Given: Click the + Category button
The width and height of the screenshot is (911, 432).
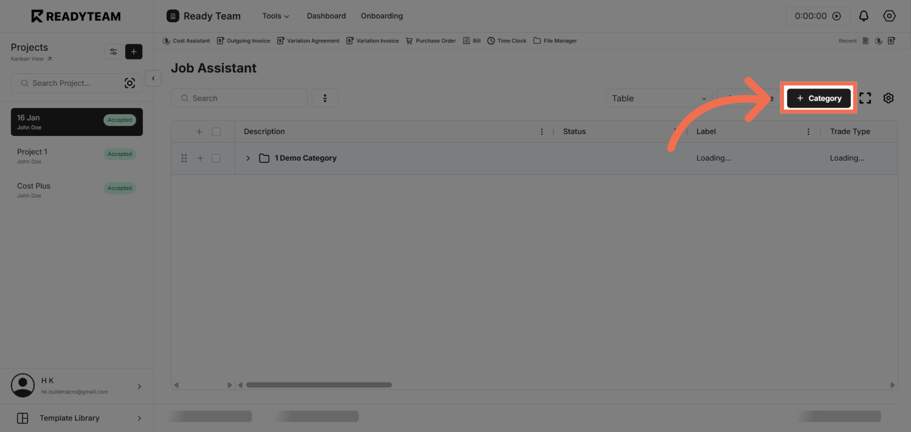Looking at the screenshot, I should 818,98.
